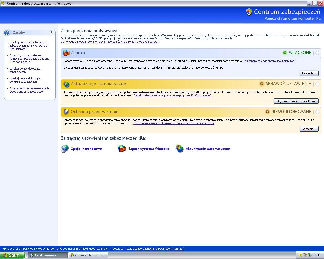Screen dimensions: 324x259
Task: Click the bottom Aktualizacje automatyczne Windows icon
Action: pos(180,149)
